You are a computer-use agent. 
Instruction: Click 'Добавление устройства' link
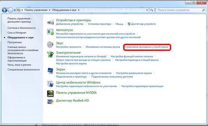[70, 24]
